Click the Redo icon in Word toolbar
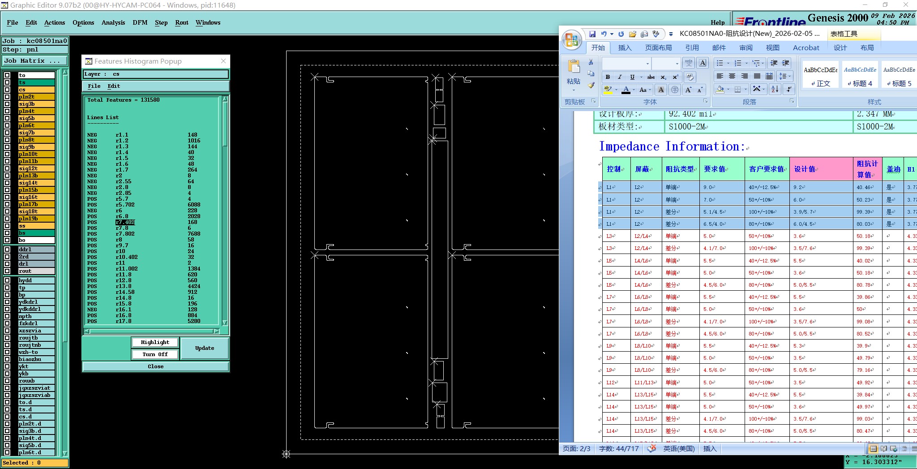Image resolution: width=917 pixels, height=469 pixels. point(621,34)
